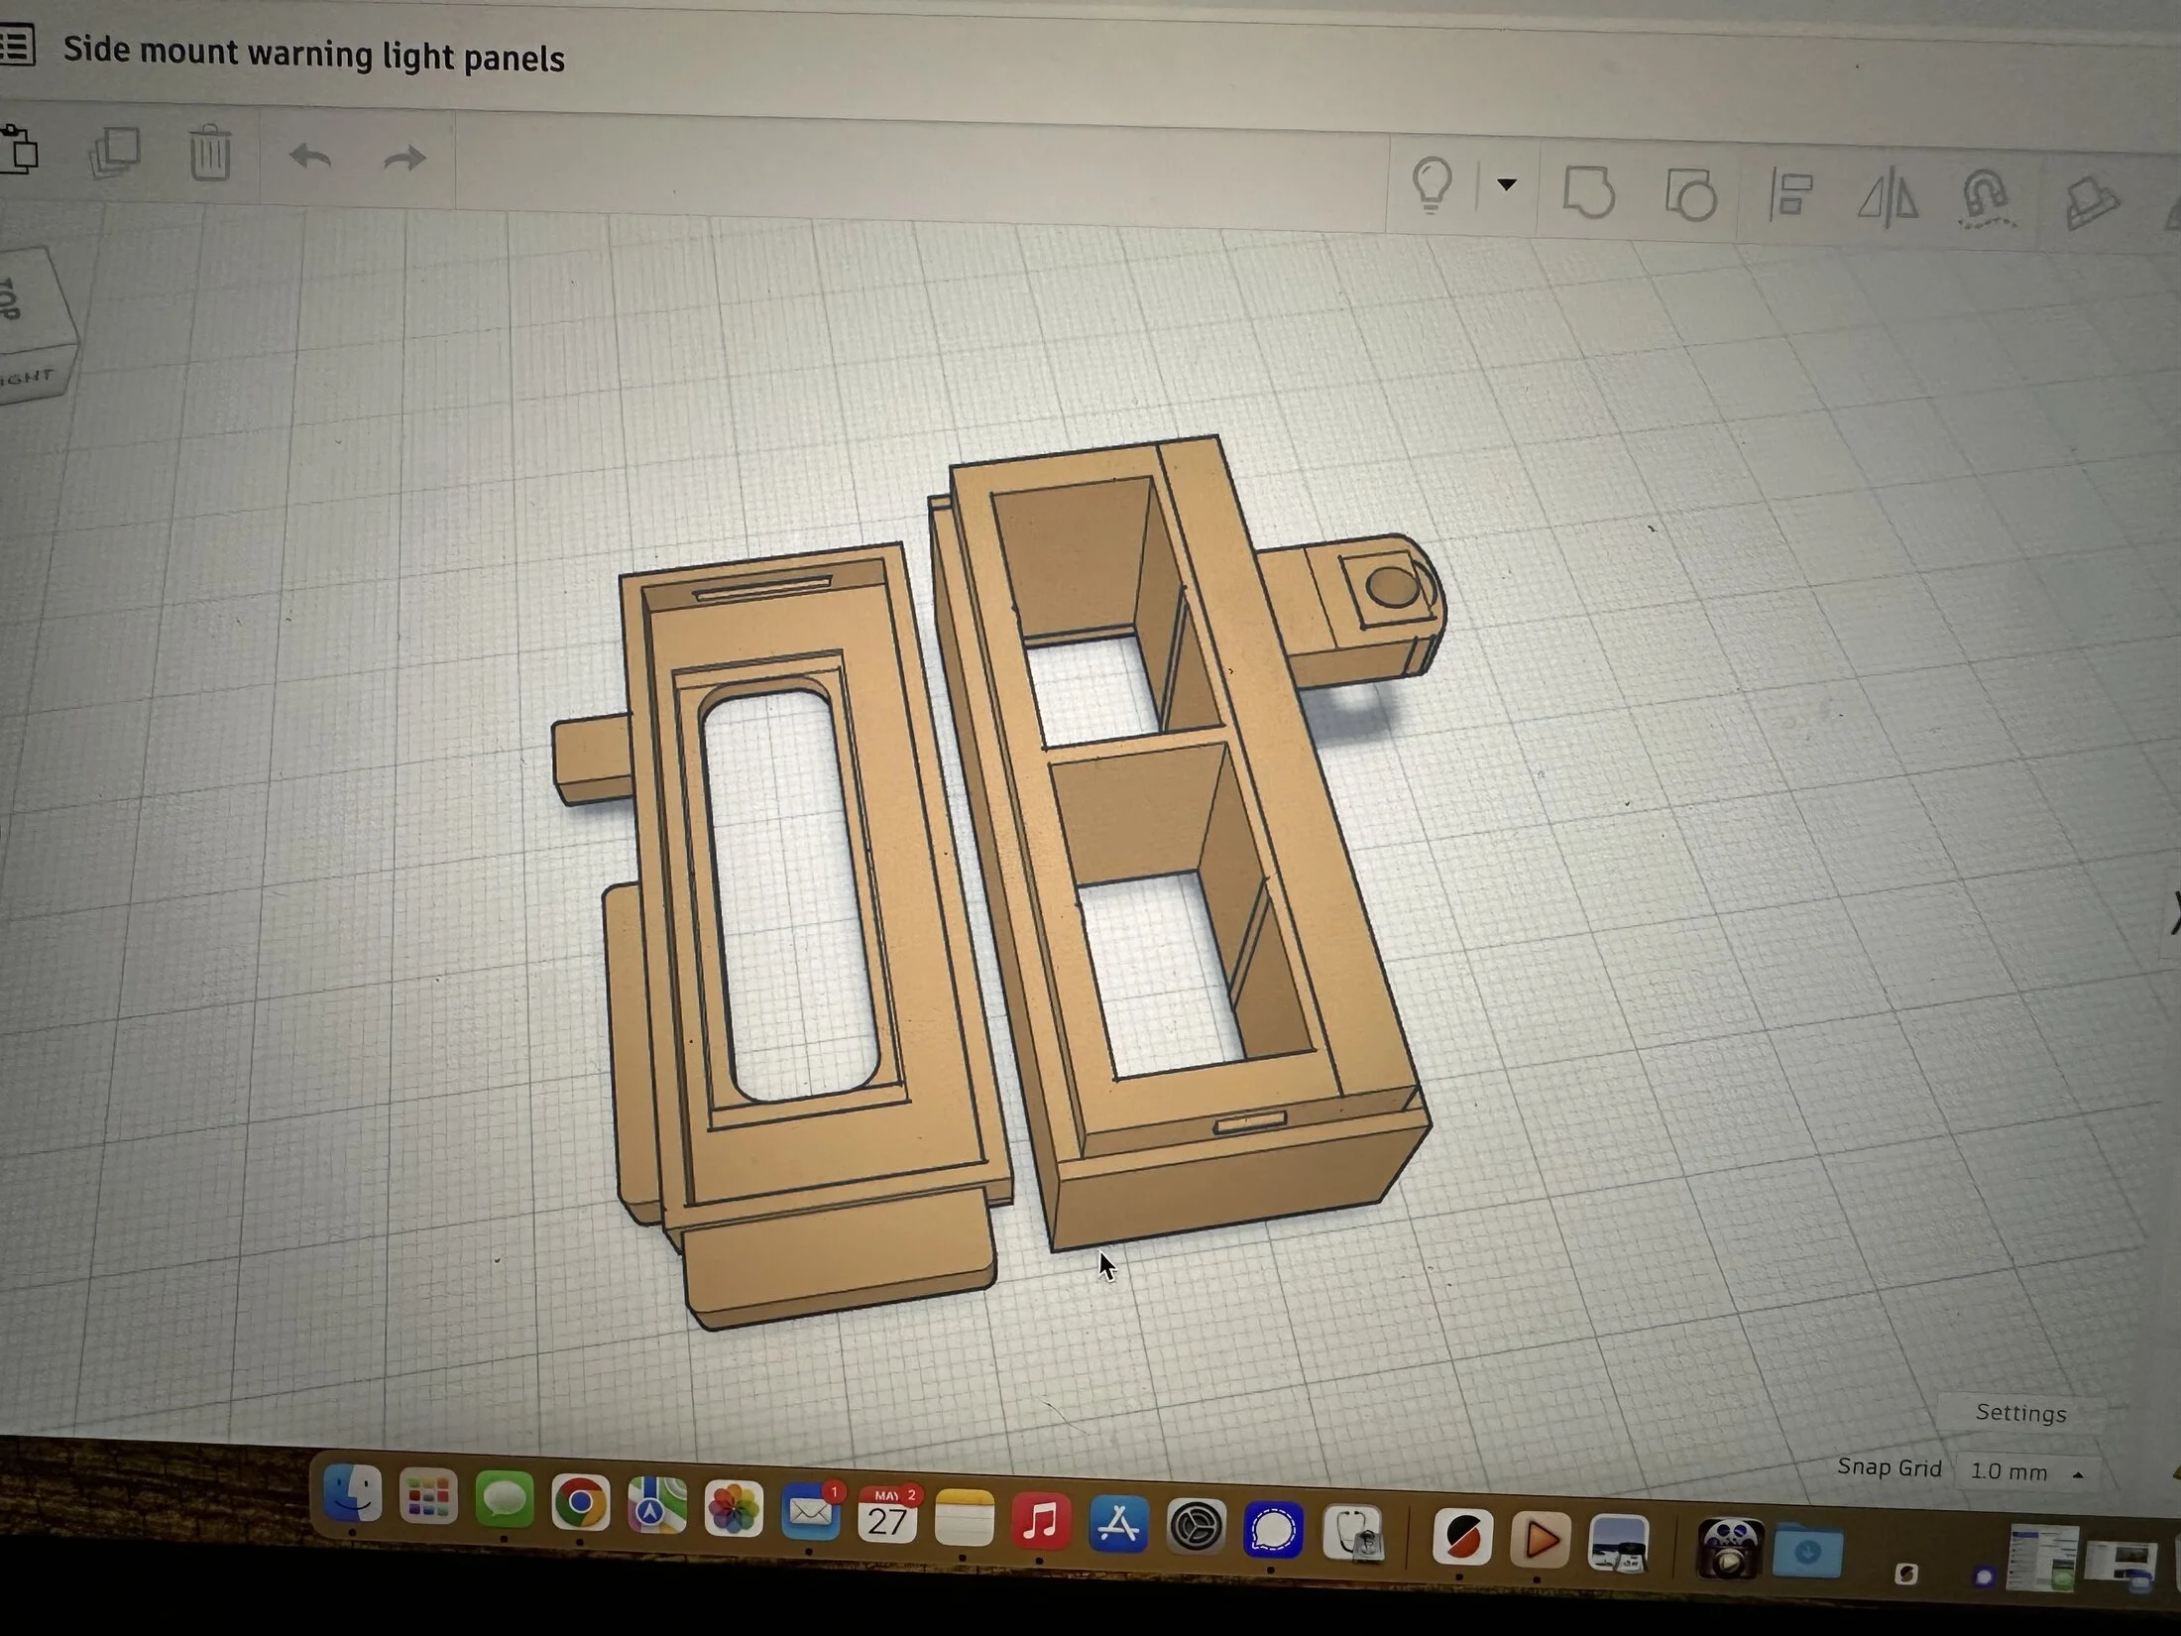
Task: Toggle the Cruise magnet tool
Action: [1986, 199]
